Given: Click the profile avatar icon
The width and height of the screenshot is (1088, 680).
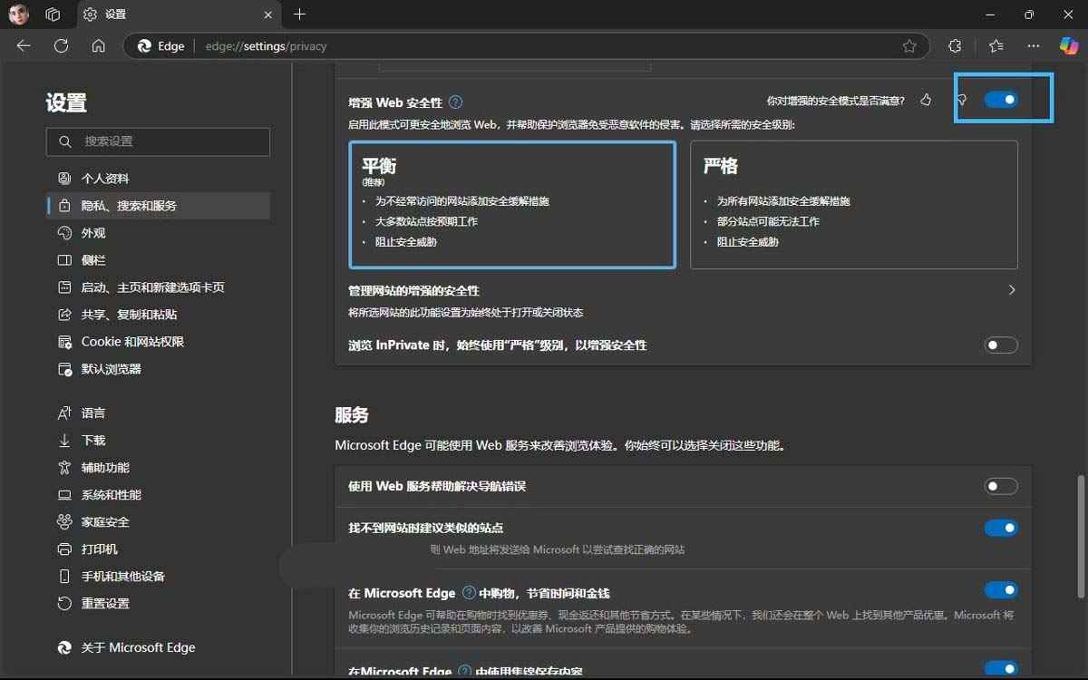Looking at the screenshot, I should 19,15.
